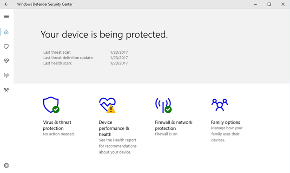
Task: Click the date beside Last health scan
Action: tap(119, 63)
